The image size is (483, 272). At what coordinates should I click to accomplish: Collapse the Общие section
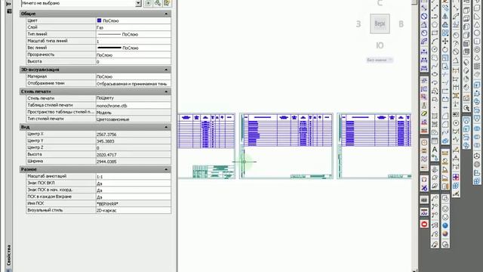click(x=166, y=14)
